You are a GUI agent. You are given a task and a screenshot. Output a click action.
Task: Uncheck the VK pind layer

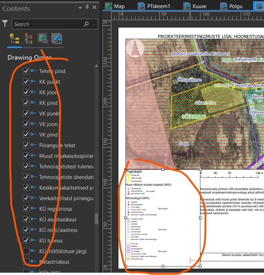tap(26, 134)
